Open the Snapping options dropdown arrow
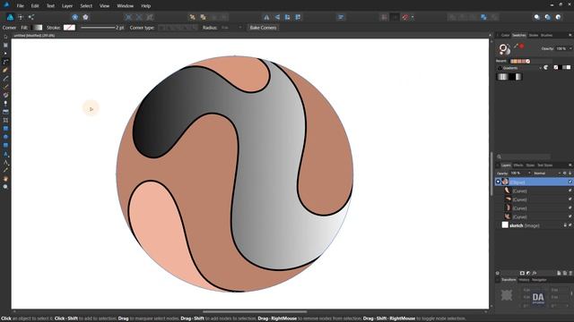This screenshot has width=574, height=322. point(413,17)
